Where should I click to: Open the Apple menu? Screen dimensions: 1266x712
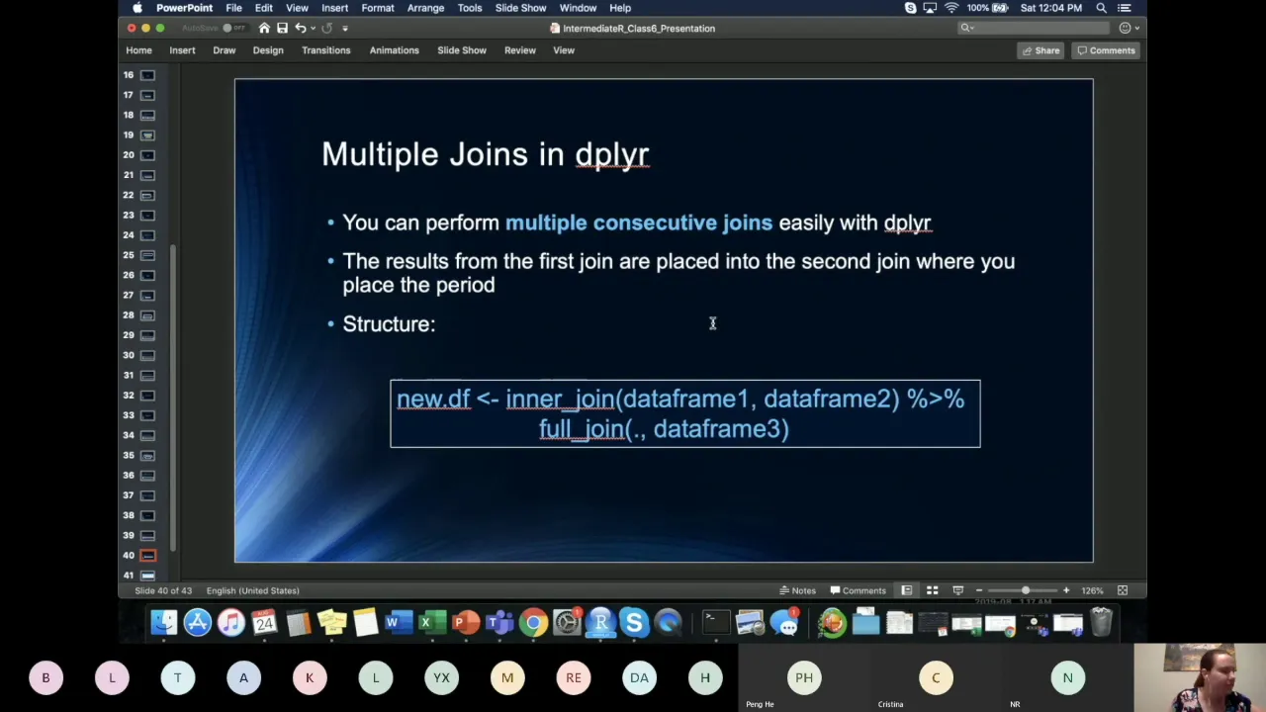pos(137,8)
